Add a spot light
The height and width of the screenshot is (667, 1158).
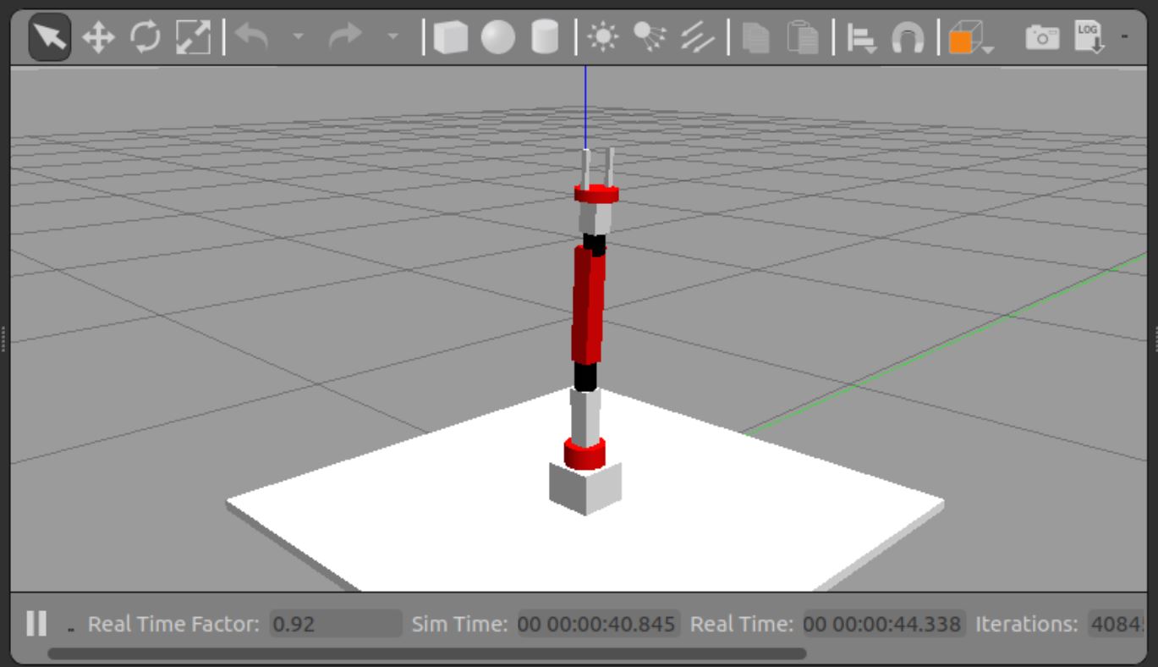[650, 37]
